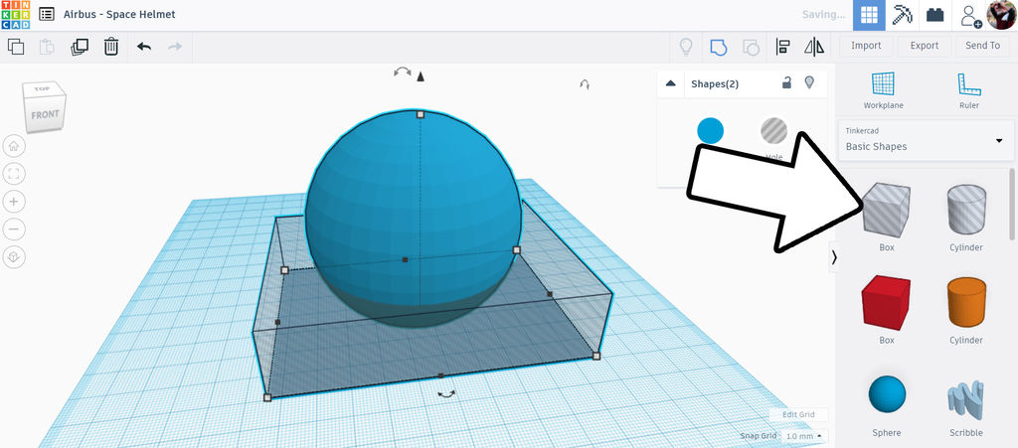Hide selected shapes via inspector lightbulb

[809, 82]
